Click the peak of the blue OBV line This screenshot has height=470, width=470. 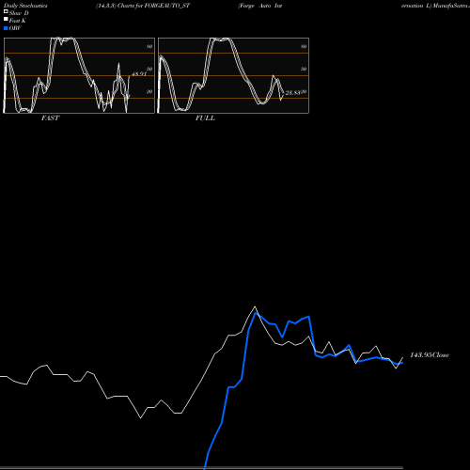[256, 313]
